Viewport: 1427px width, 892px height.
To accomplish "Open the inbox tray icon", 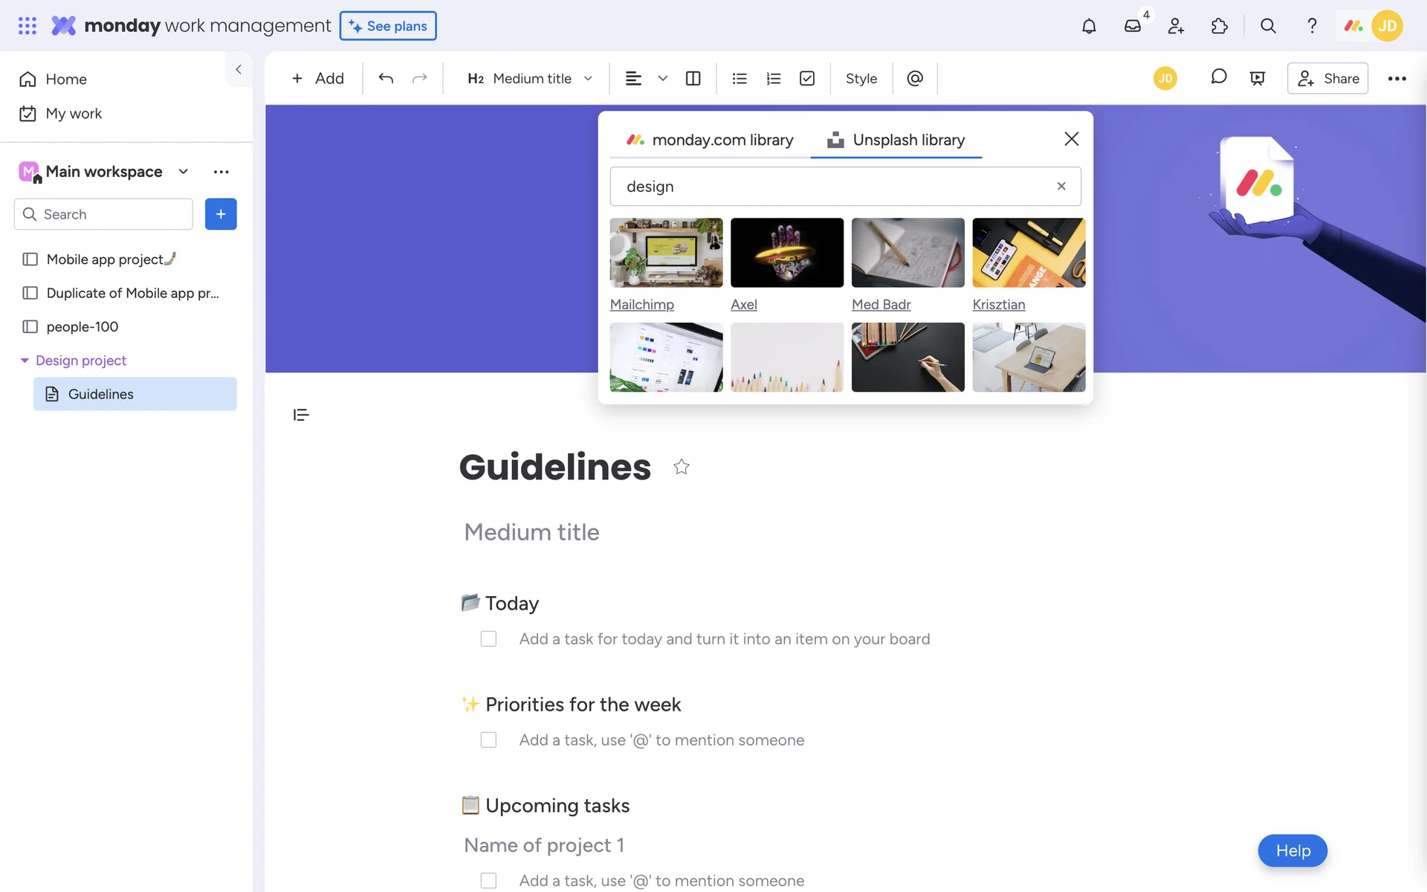I will [x=1132, y=26].
